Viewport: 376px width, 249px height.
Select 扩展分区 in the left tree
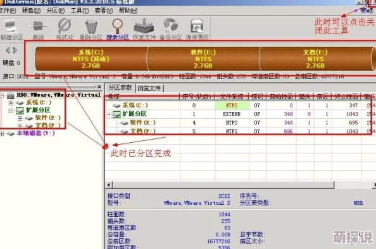point(38,110)
